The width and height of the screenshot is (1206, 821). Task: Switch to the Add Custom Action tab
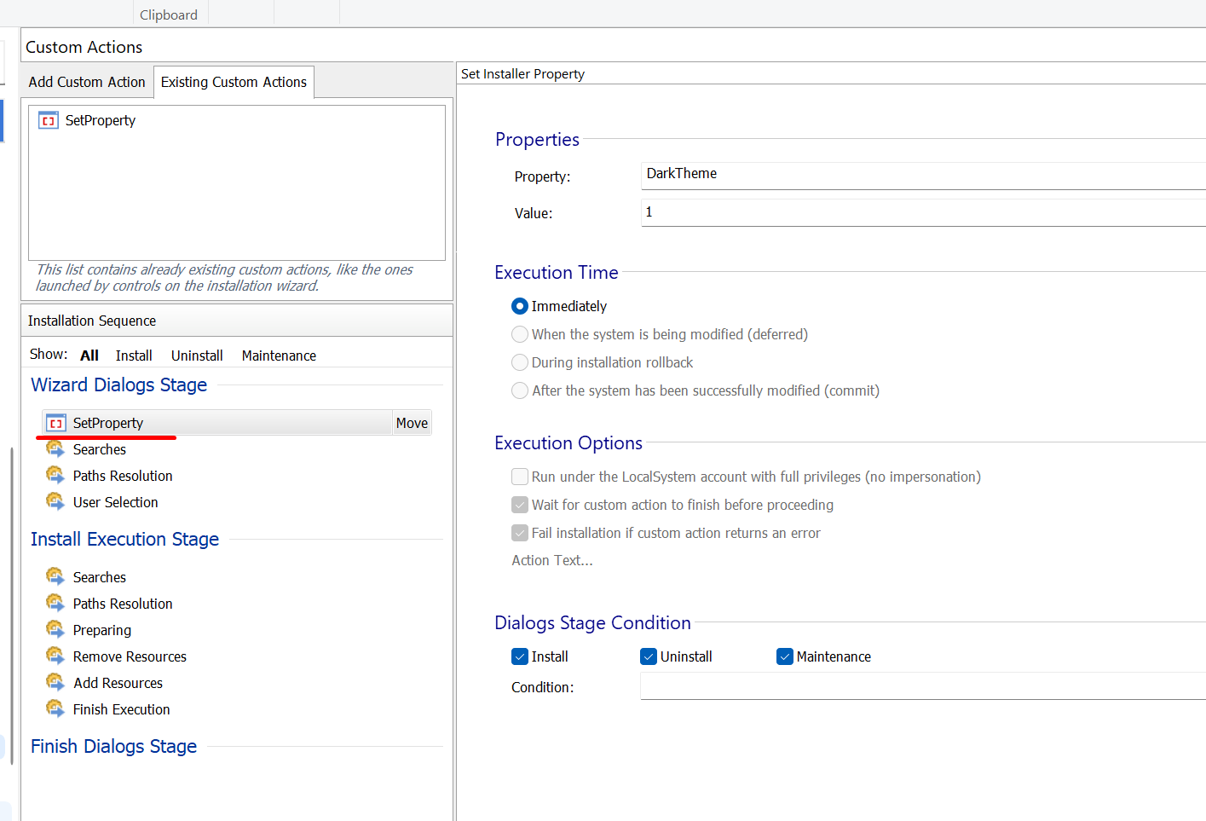87,82
